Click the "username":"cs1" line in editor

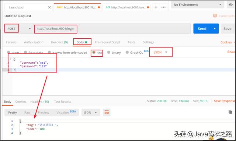pyautogui.click(x=34, y=63)
